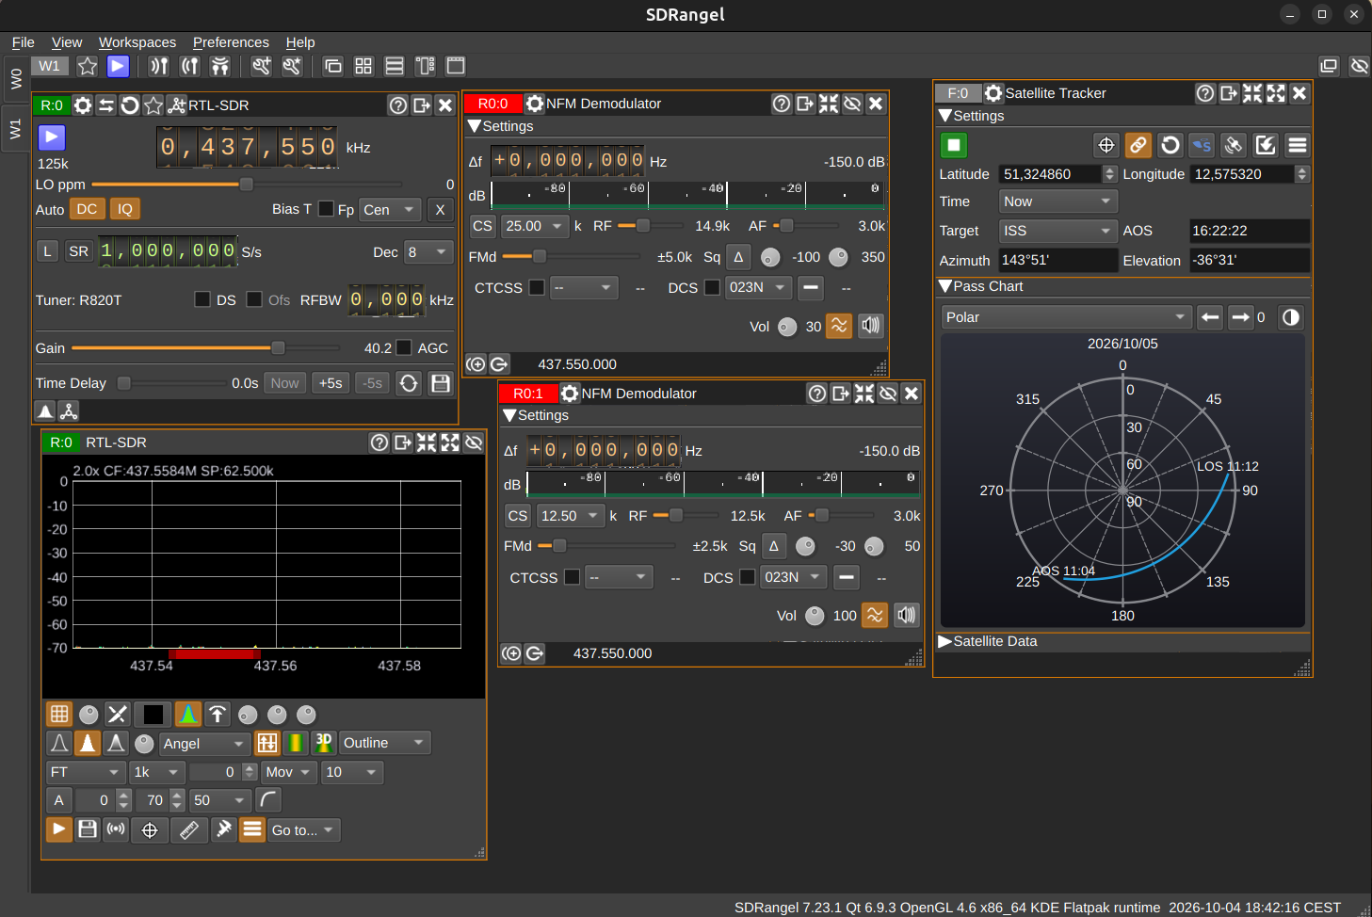Image resolution: width=1372 pixels, height=917 pixels.
Task: Enable the Ofs offset tuning checkbox
Action: (254, 299)
